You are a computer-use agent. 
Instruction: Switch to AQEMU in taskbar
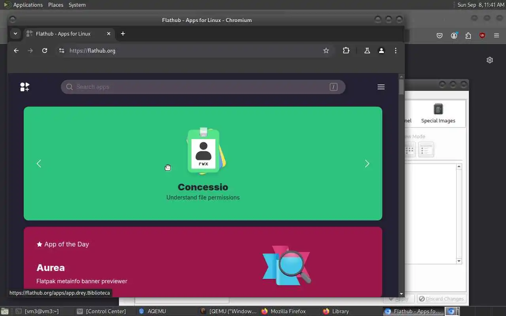(166, 311)
